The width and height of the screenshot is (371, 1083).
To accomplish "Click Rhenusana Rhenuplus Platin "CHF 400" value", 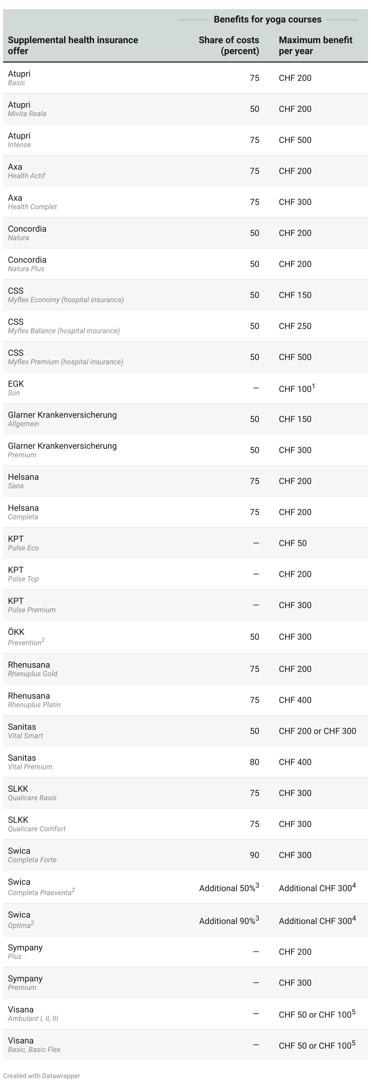I will [295, 700].
